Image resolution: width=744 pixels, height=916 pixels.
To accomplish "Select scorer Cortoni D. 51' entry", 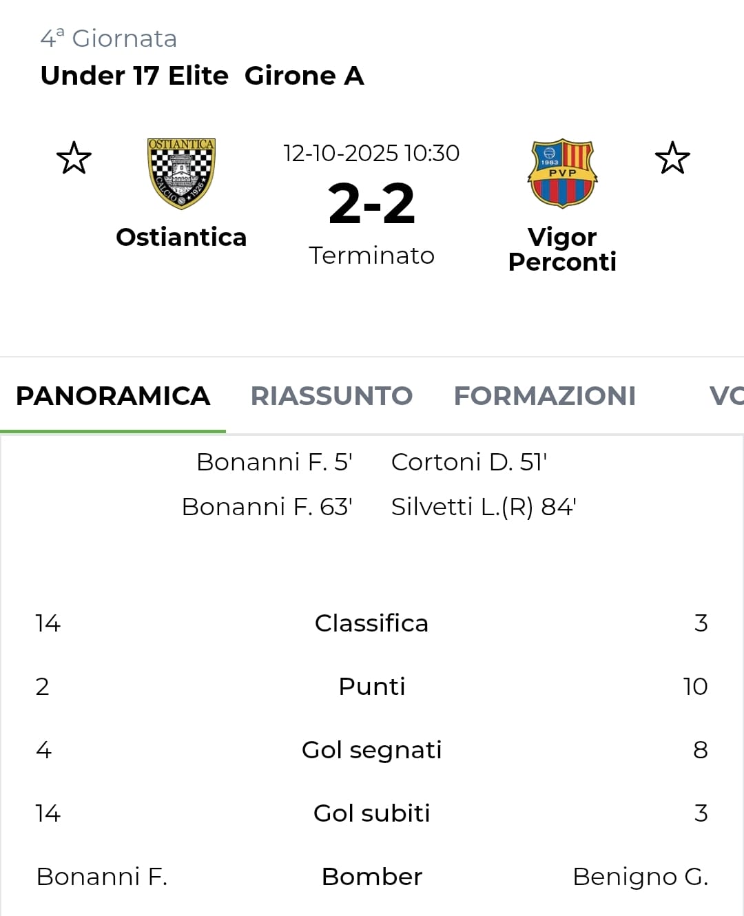I will tap(469, 462).
